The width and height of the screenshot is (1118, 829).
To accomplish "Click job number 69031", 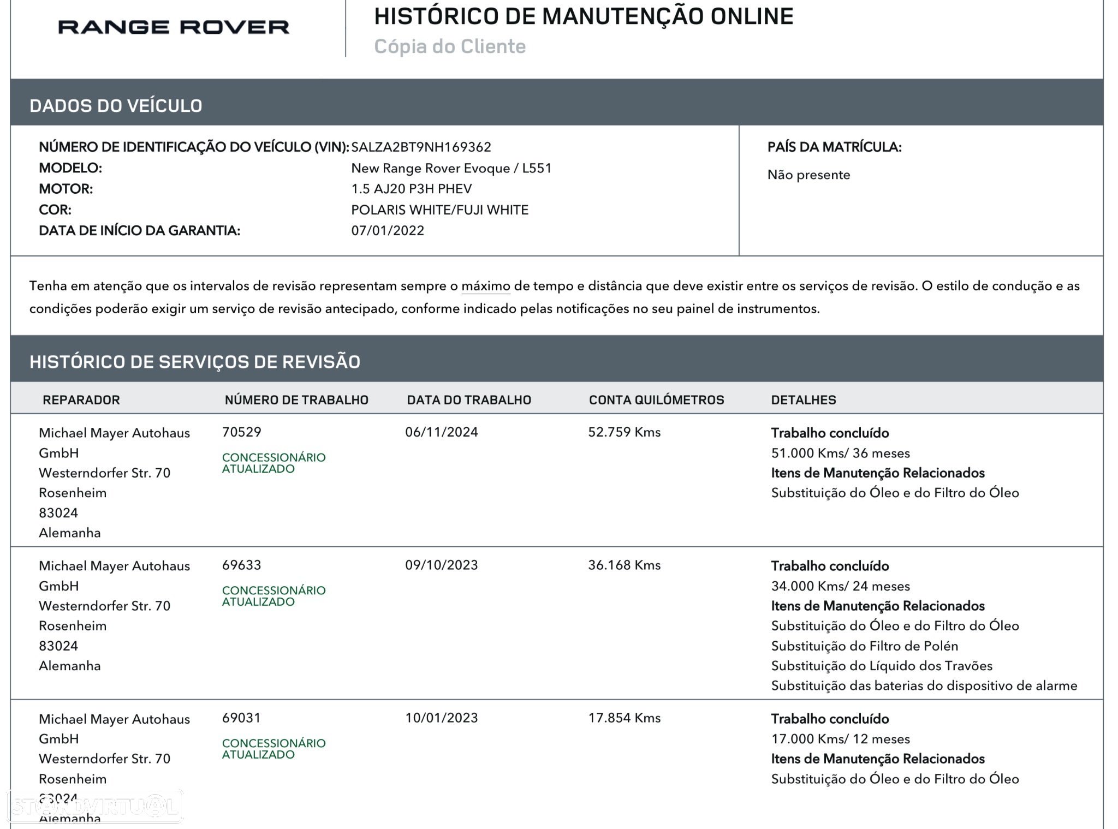I will 241,718.
